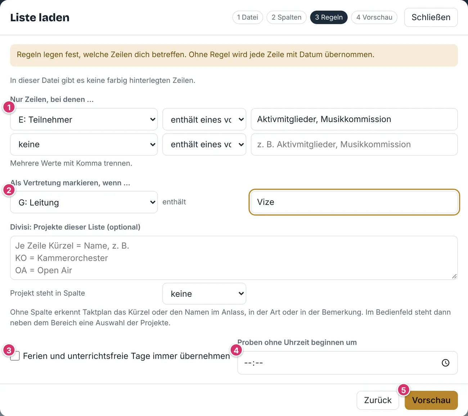
Task: Click the 'Liste laden' heading
Action: 40,17
